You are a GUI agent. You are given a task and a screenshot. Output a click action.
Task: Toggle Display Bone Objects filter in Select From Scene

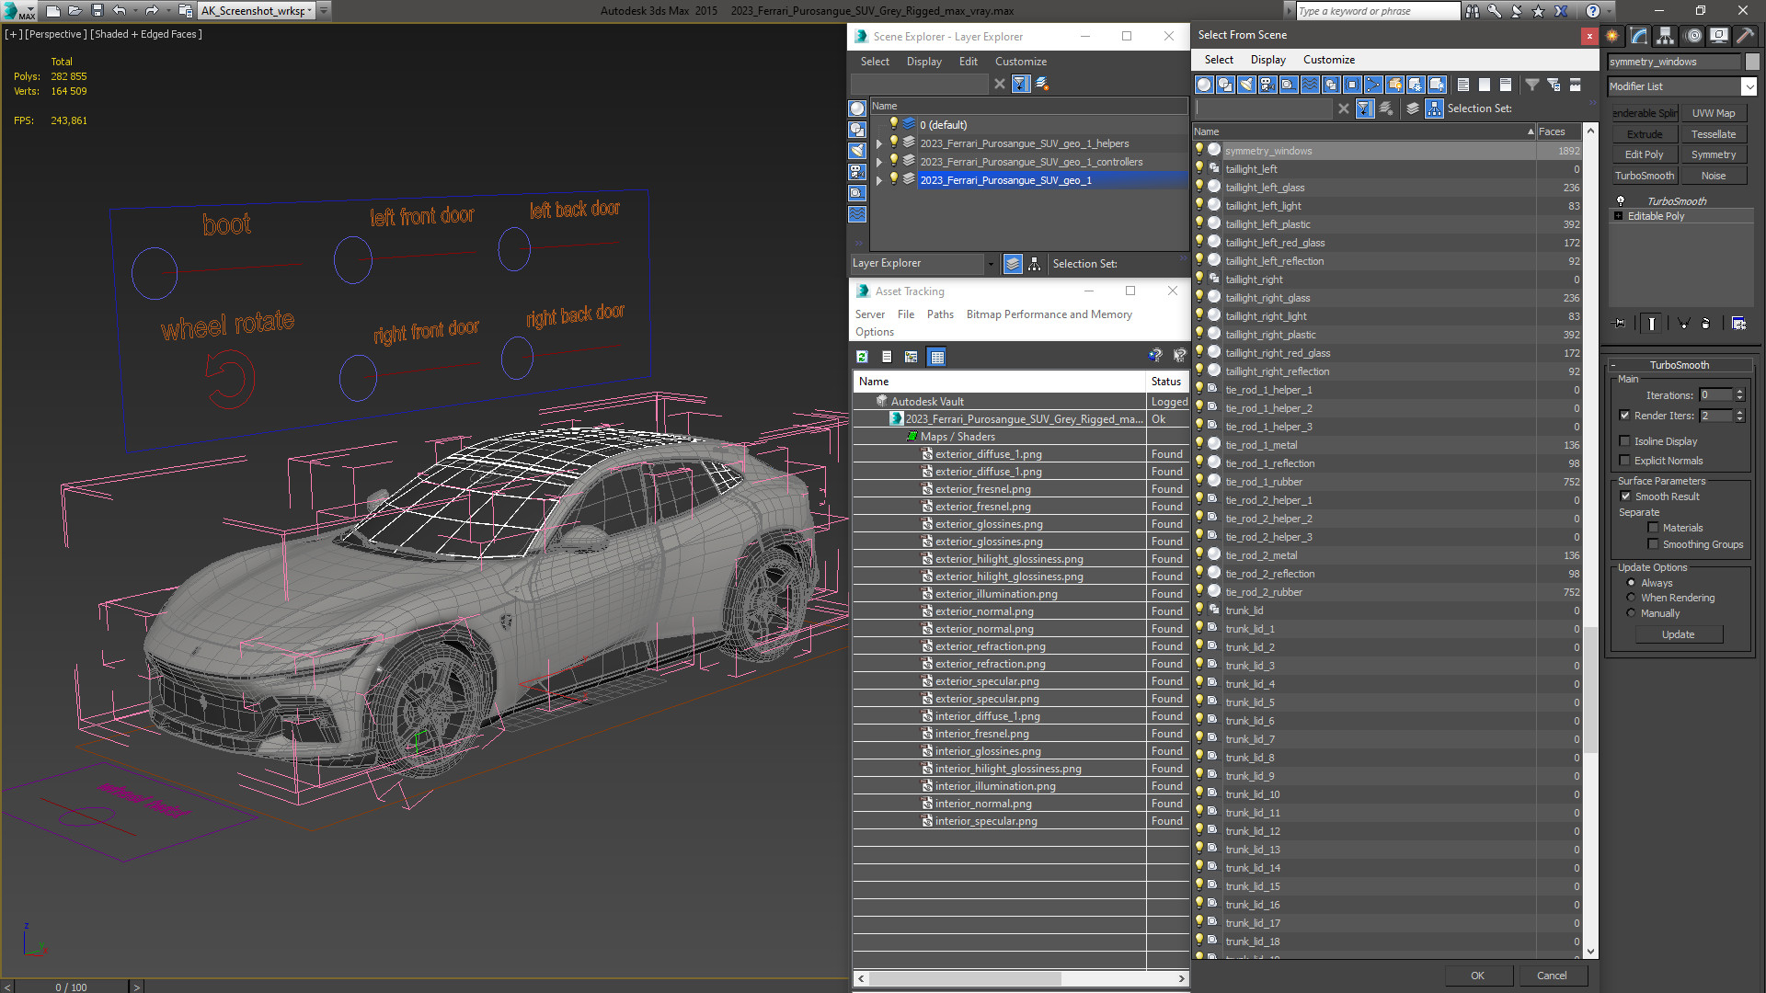[1373, 85]
